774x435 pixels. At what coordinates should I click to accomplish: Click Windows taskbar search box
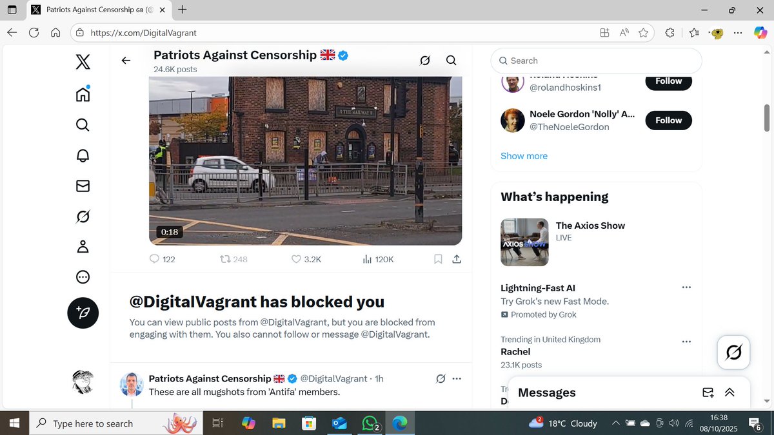117,423
